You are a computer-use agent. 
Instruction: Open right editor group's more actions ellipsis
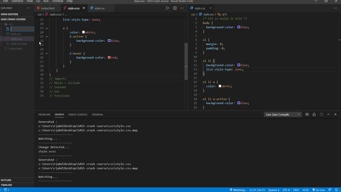click(335, 8)
